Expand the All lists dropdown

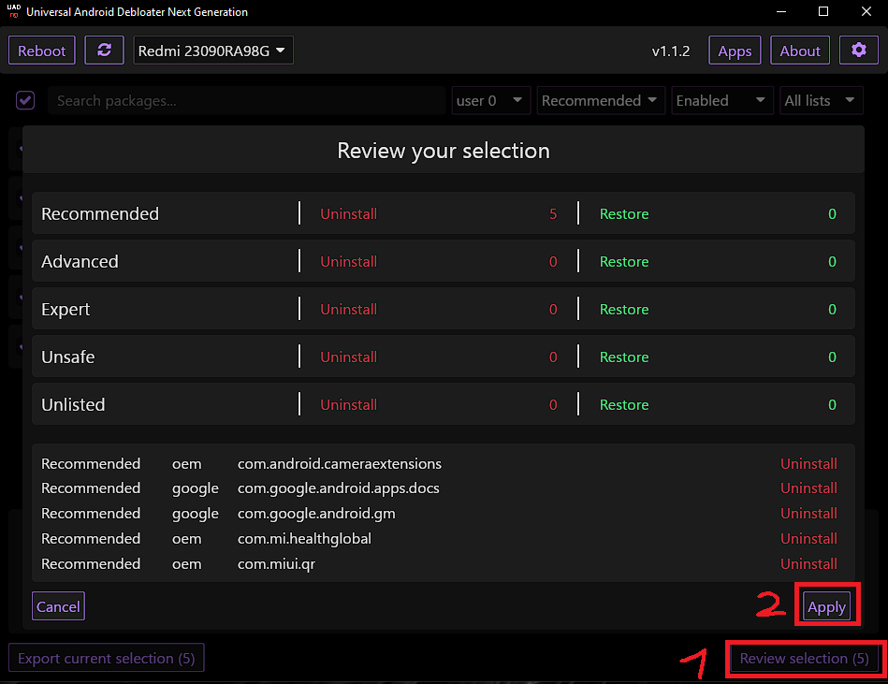point(821,100)
